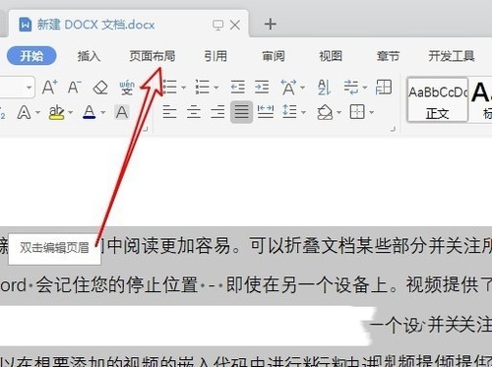Open font dialog launcher corner icon

pyautogui.click(x=146, y=129)
